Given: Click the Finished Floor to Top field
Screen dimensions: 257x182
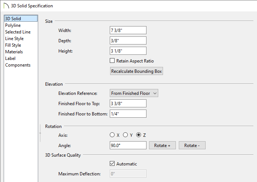Looking at the screenshot, I should coord(128,103).
